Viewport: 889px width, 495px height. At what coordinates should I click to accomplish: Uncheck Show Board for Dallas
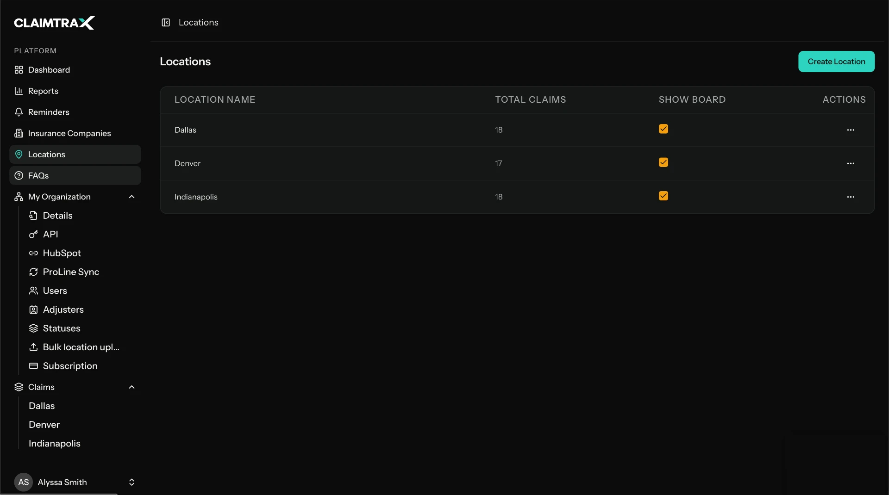coord(663,129)
